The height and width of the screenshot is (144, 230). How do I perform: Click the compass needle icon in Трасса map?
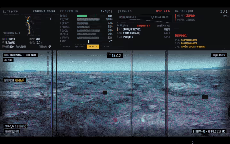pyautogui.click(x=50, y=18)
